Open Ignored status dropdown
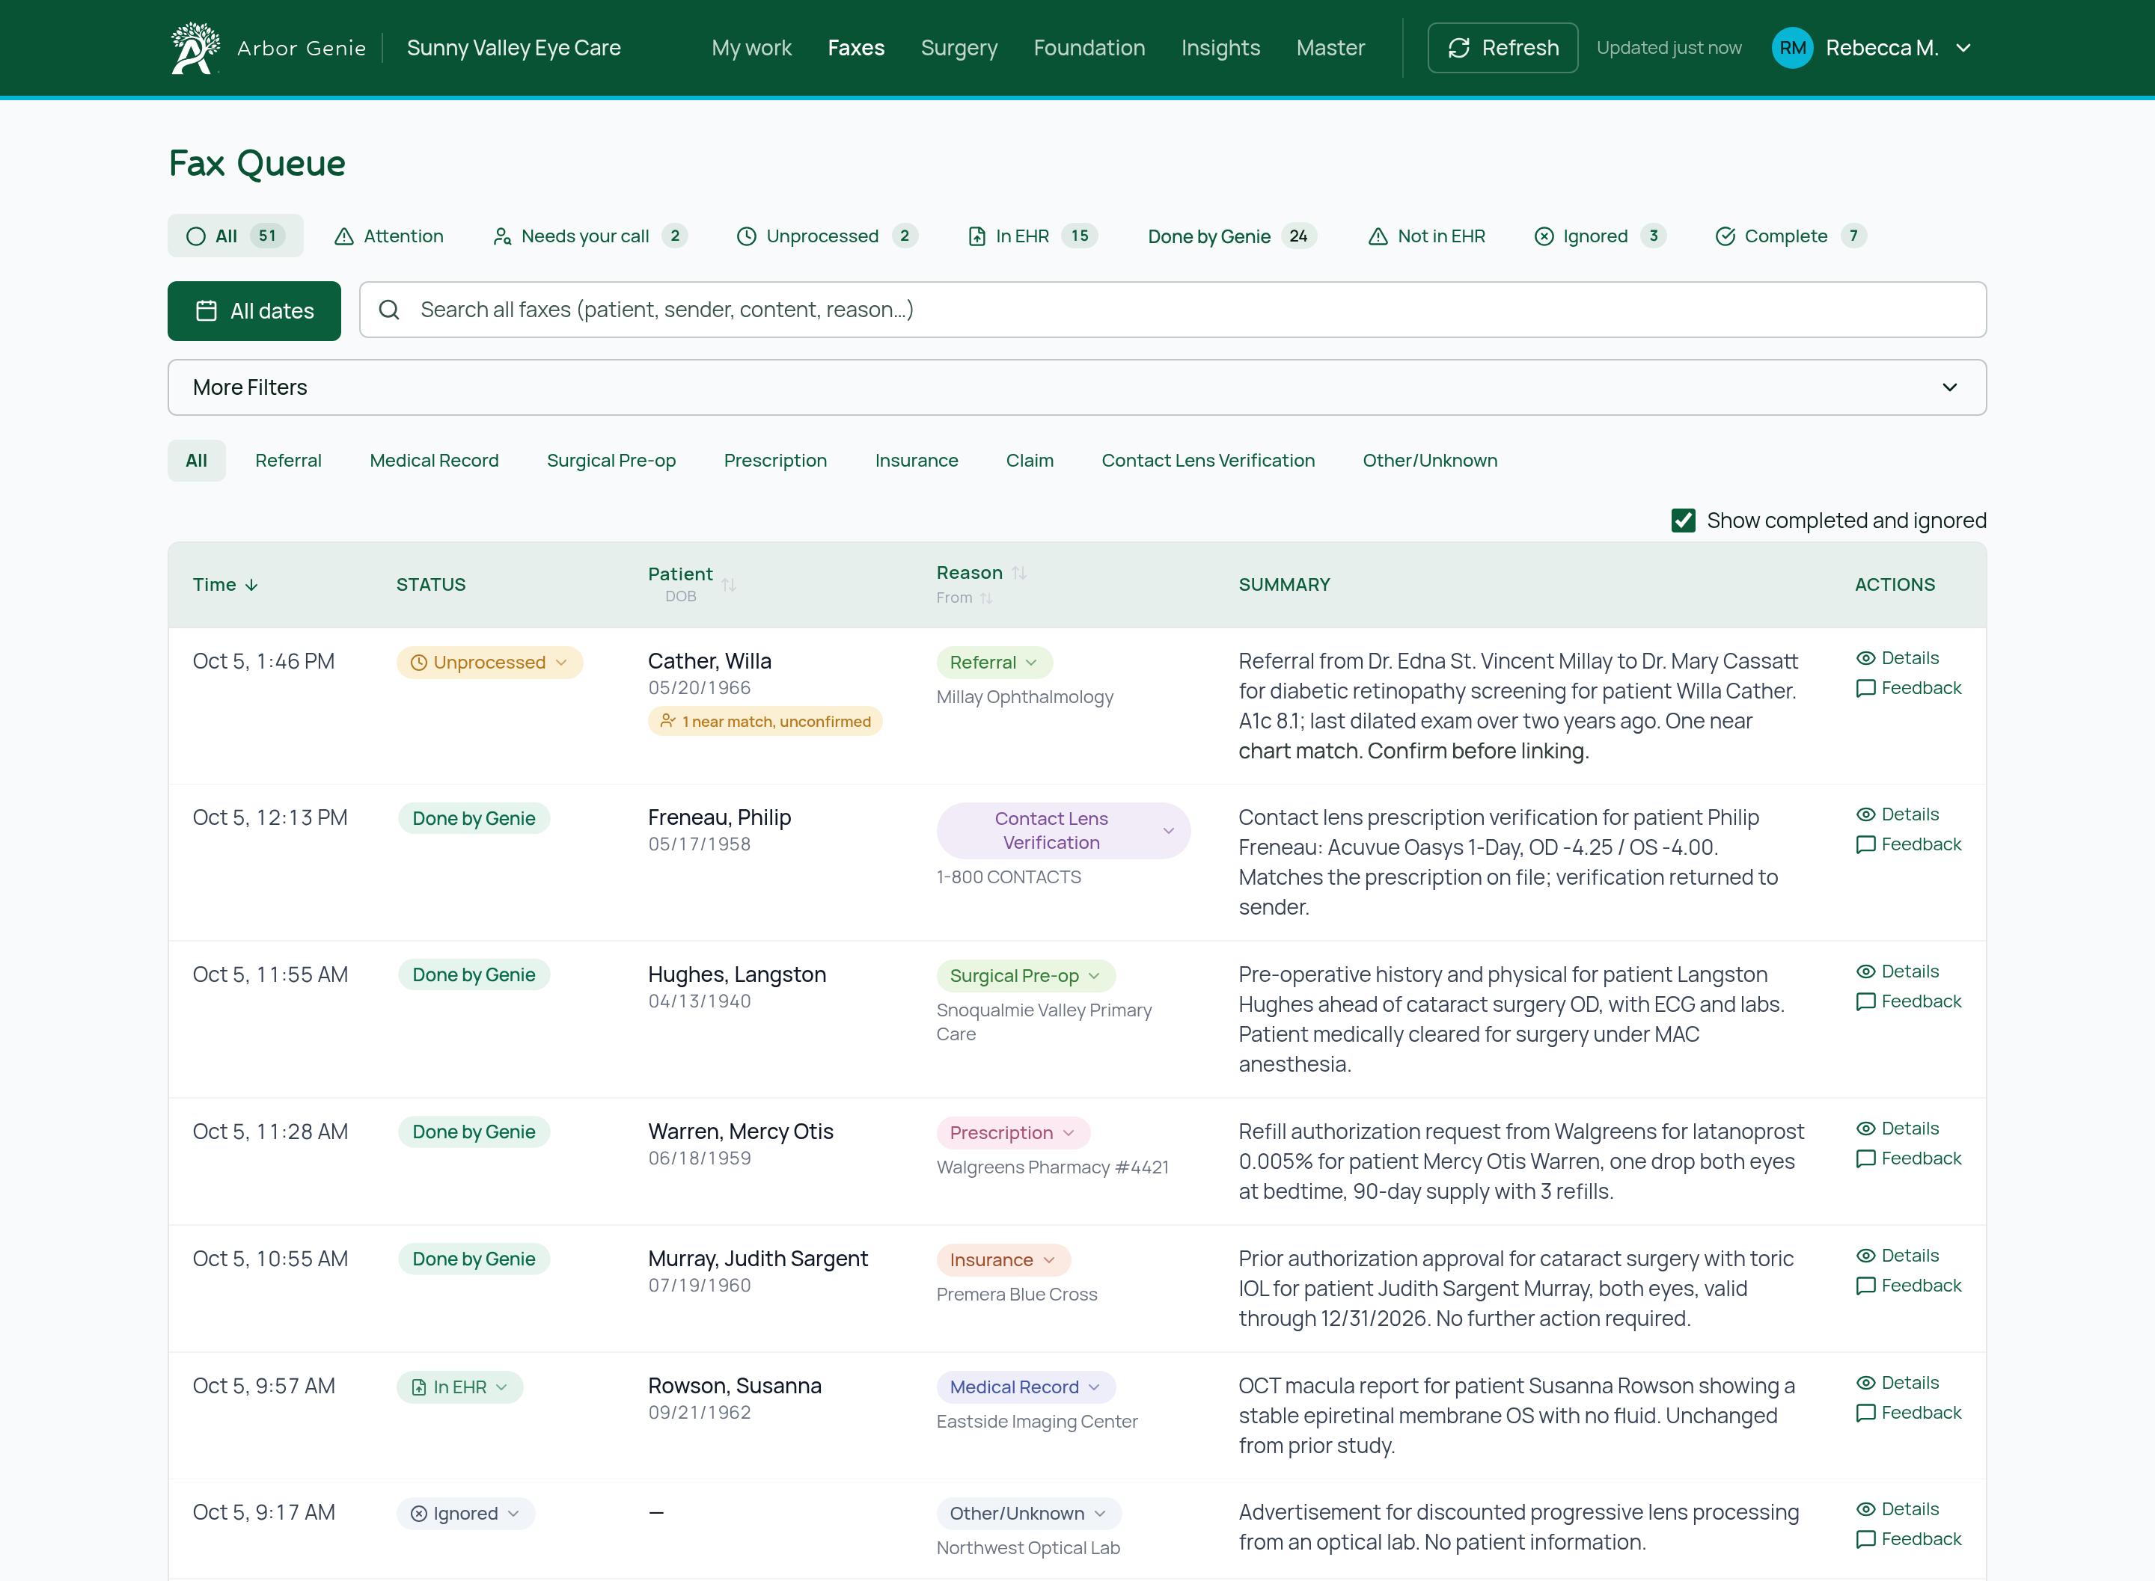 click(x=465, y=1514)
